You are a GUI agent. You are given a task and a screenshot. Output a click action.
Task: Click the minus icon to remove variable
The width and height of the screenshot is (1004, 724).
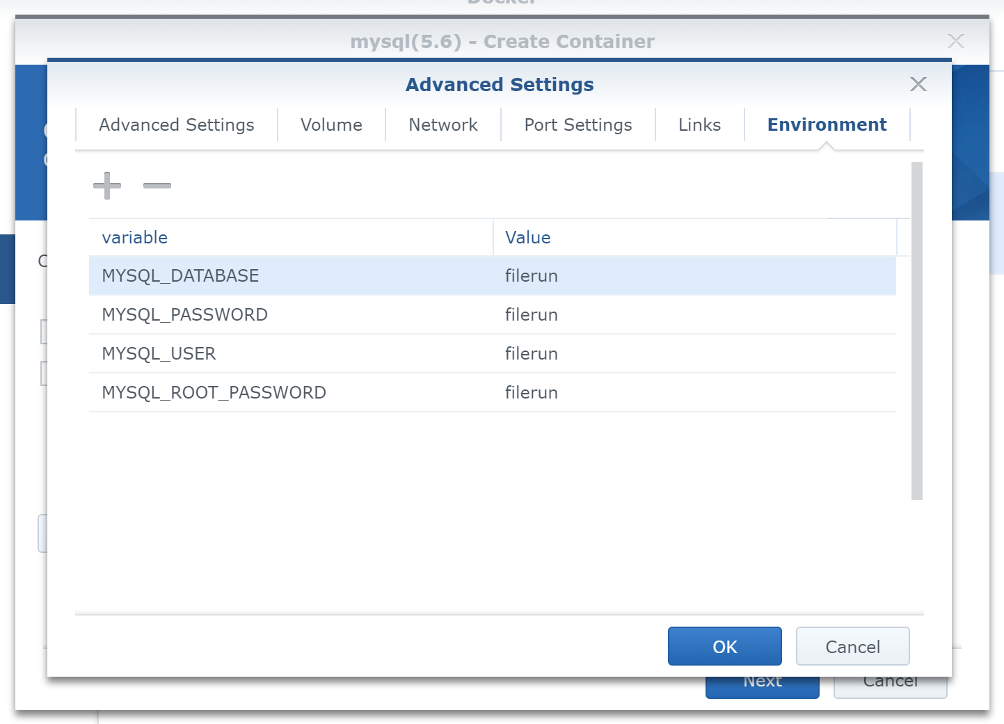tap(157, 186)
